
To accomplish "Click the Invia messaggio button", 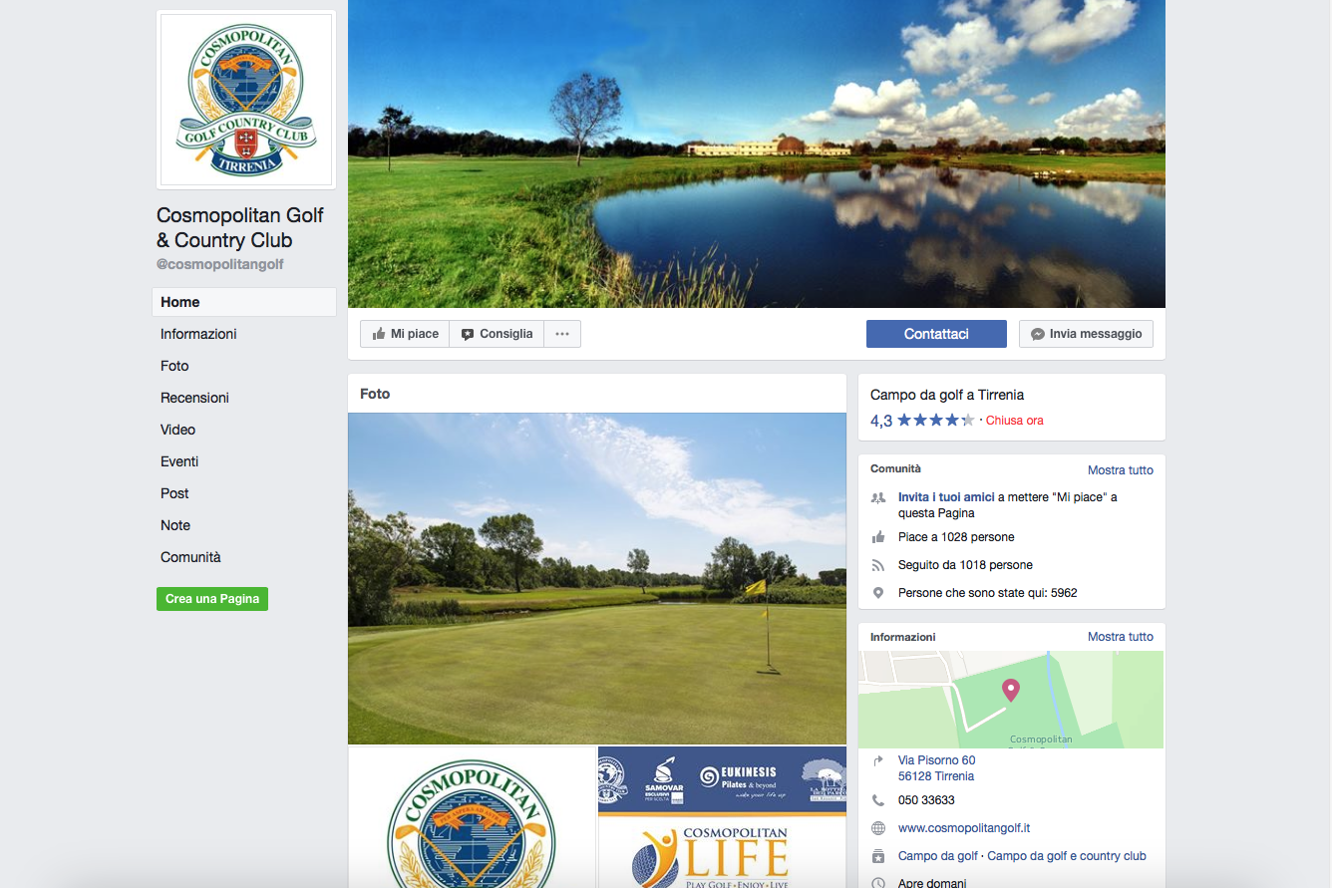I will 1086,334.
